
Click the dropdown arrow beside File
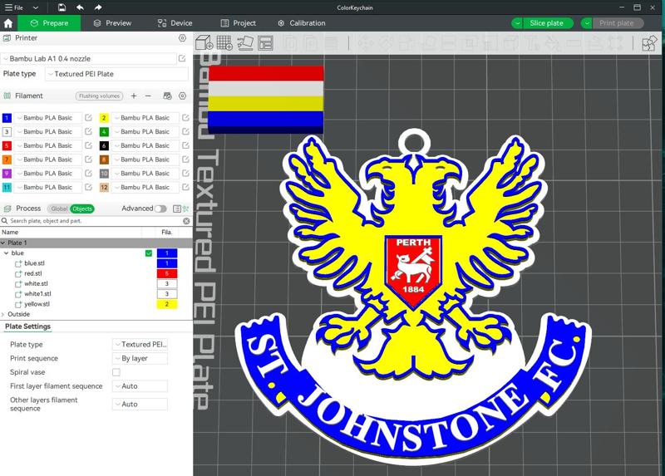pyautogui.click(x=36, y=7)
